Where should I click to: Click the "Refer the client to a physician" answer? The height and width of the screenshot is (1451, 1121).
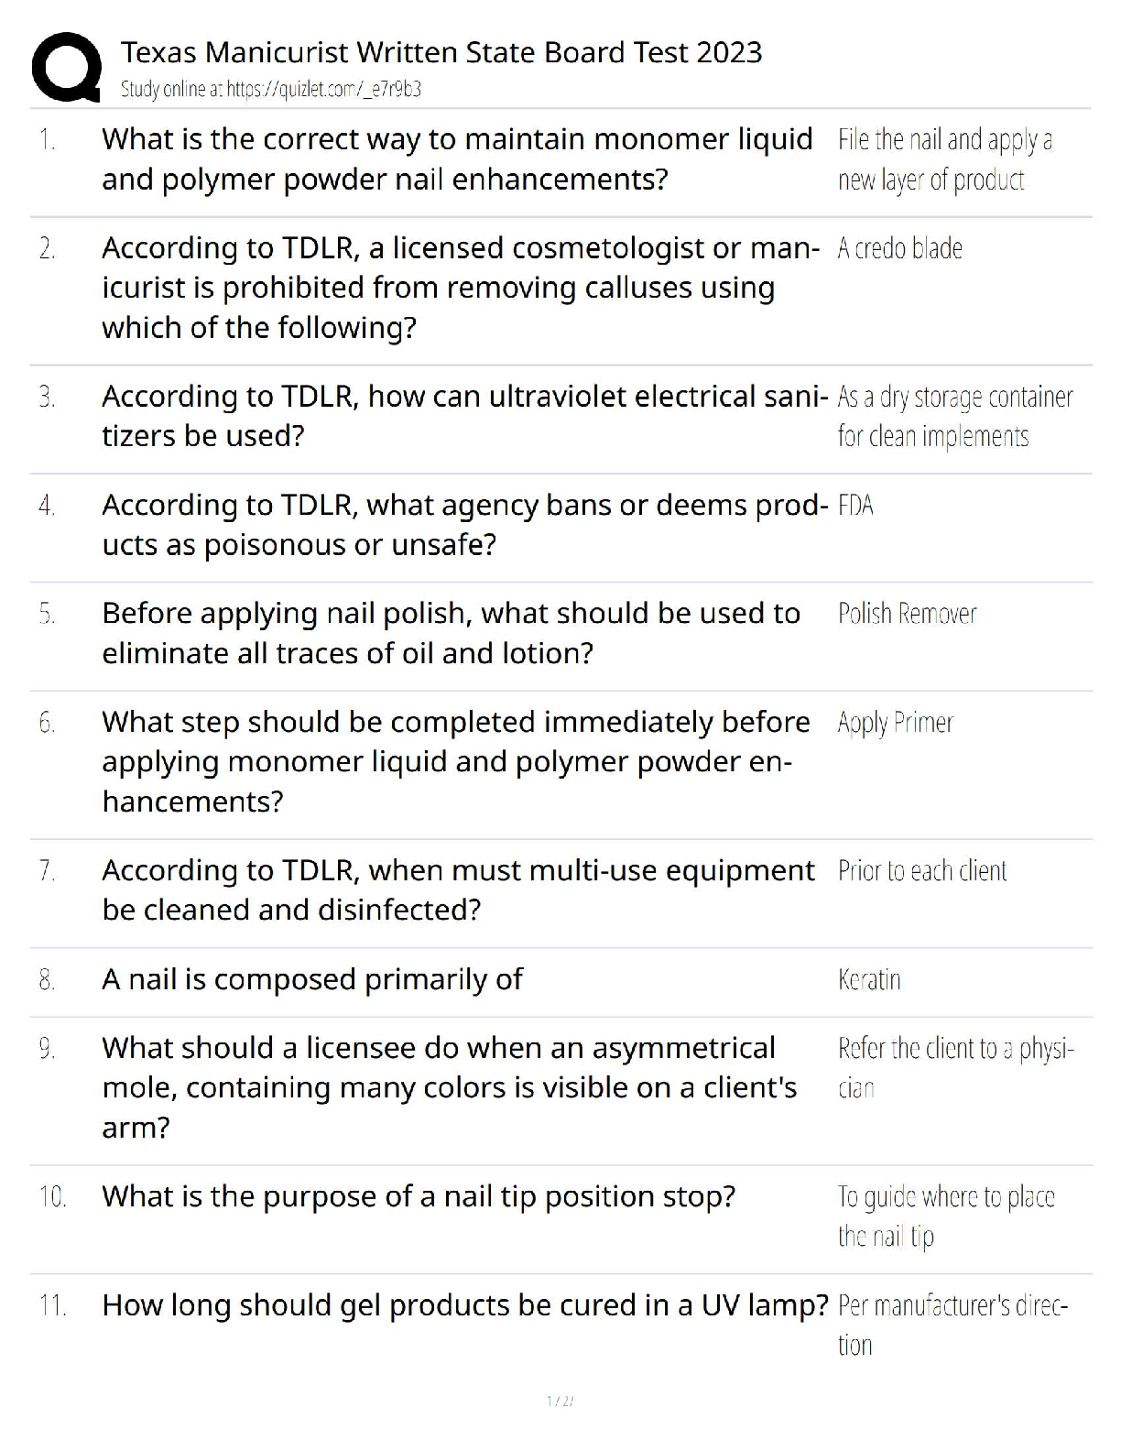point(955,1068)
